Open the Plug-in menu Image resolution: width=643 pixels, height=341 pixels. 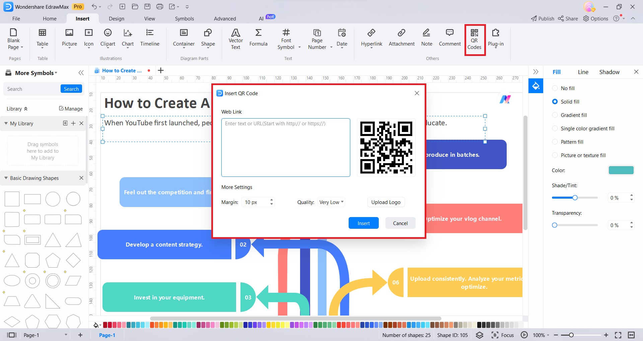pyautogui.click(x=496, y=39)
